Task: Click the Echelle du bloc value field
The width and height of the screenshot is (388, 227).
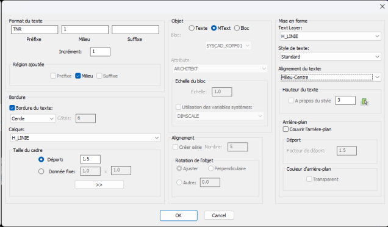Action: pos(222,92)
